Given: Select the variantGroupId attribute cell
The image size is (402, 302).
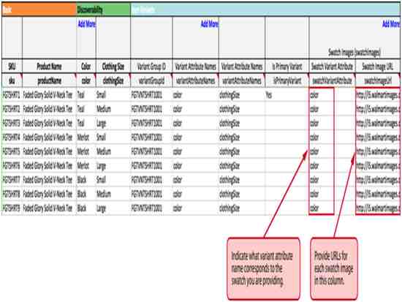Looking at the screenshot, I should click(151, 81).
